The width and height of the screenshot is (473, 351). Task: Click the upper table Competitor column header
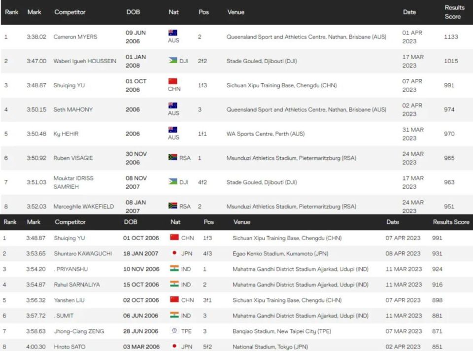[x=69, y=12]
